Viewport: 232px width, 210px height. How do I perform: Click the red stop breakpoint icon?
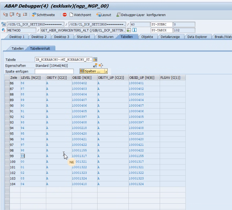pyautogui.click(x=65, y=15)
